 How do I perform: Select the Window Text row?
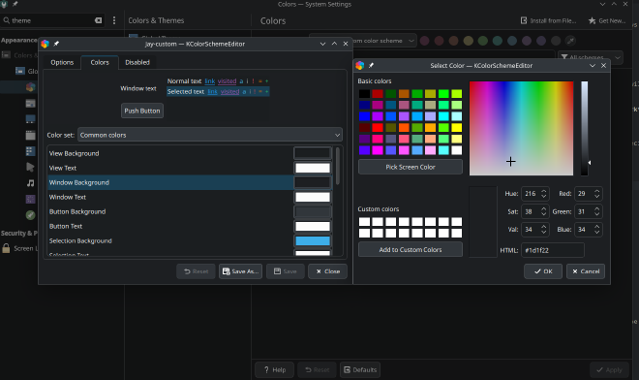click(170, 197)
